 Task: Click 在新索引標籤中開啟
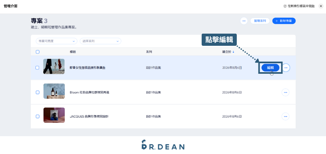coord(299,6)
